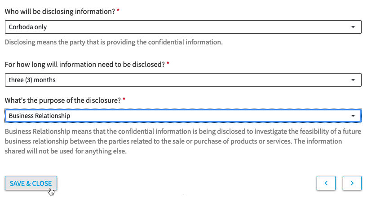
Task: Click the red asterisk after 'purpose of the disclosure?'
Action: click(x=124, y=99)
